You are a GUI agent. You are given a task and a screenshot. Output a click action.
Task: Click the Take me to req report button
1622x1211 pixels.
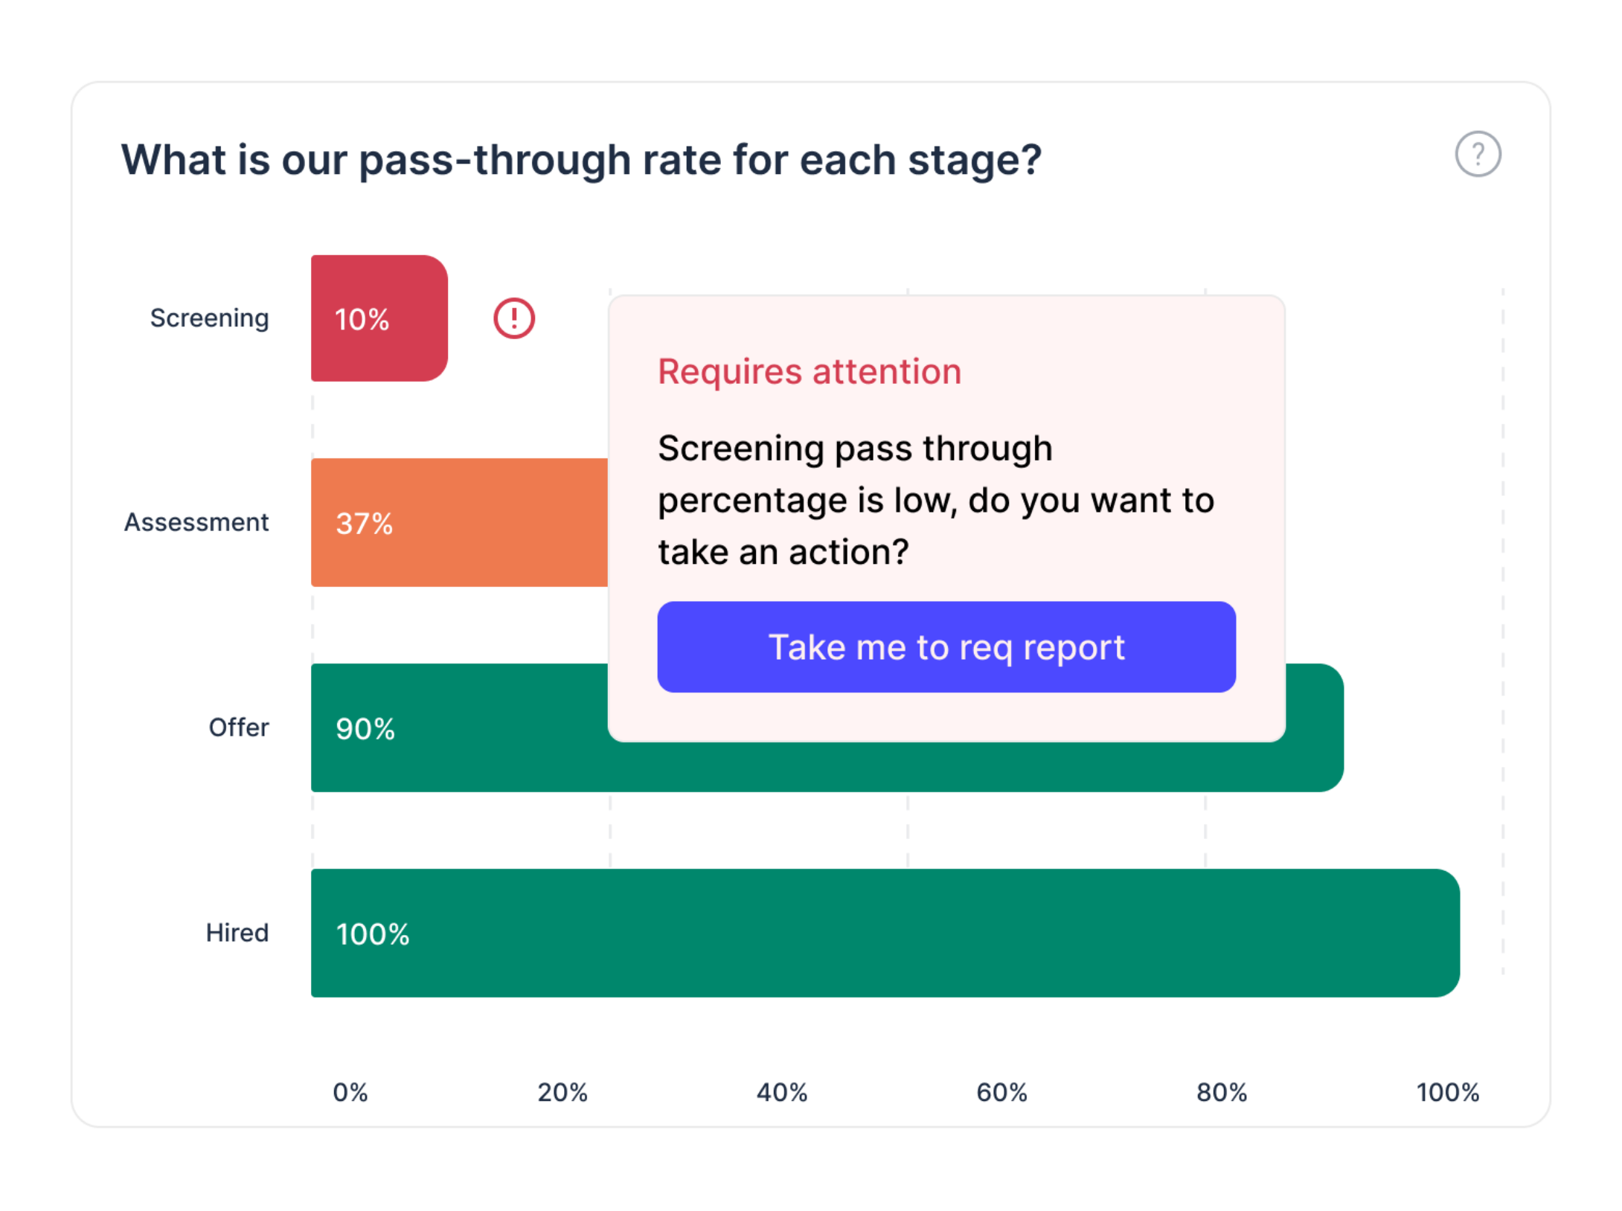click(946, 646)
